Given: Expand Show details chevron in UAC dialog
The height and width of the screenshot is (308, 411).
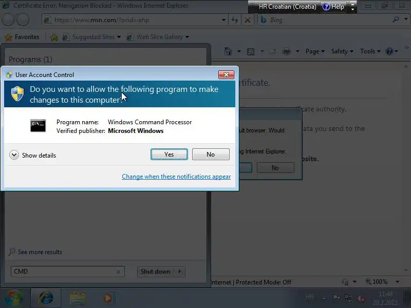Looking at the screenshot, I should coord(14,155).
